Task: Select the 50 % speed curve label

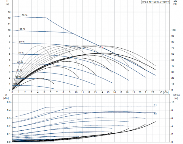Action: (20, 70)
